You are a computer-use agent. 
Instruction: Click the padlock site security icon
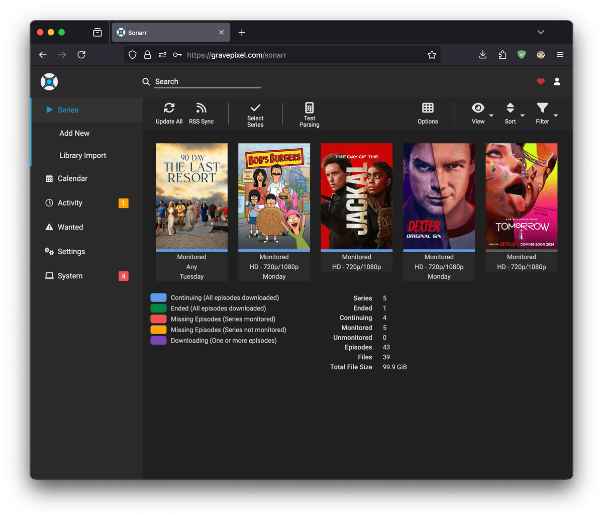(x=147, y=55)
